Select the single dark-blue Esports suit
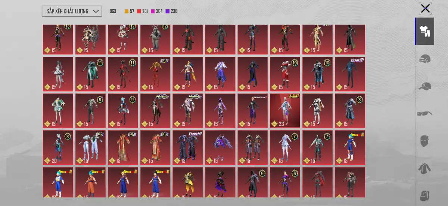Screen dimensions: 448x206 tap(350, 74)
